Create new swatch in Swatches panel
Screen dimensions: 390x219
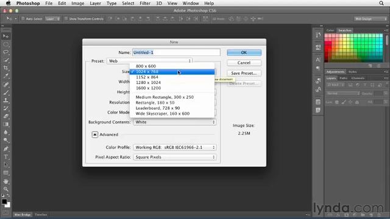(x=370, y=66)
